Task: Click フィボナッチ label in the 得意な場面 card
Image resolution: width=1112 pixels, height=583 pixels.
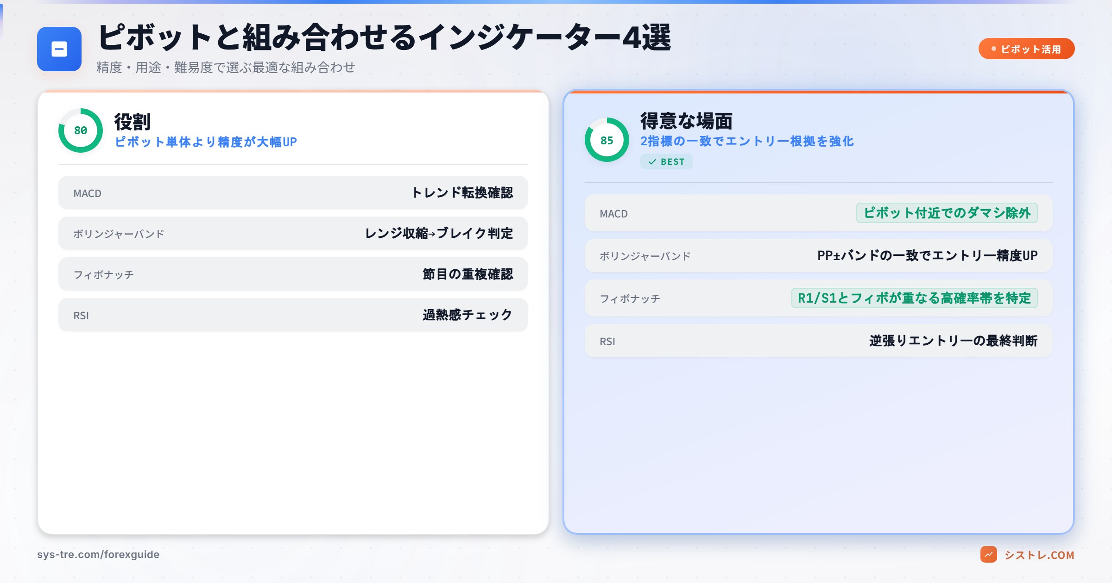Action: (630, 299)
